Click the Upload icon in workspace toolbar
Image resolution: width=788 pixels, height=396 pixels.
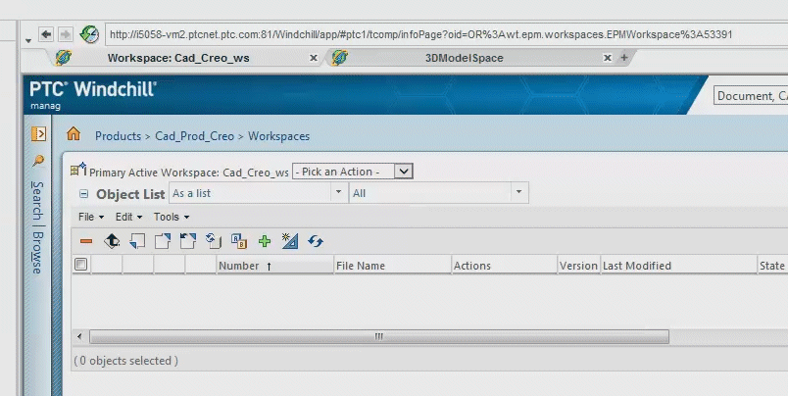112,241
